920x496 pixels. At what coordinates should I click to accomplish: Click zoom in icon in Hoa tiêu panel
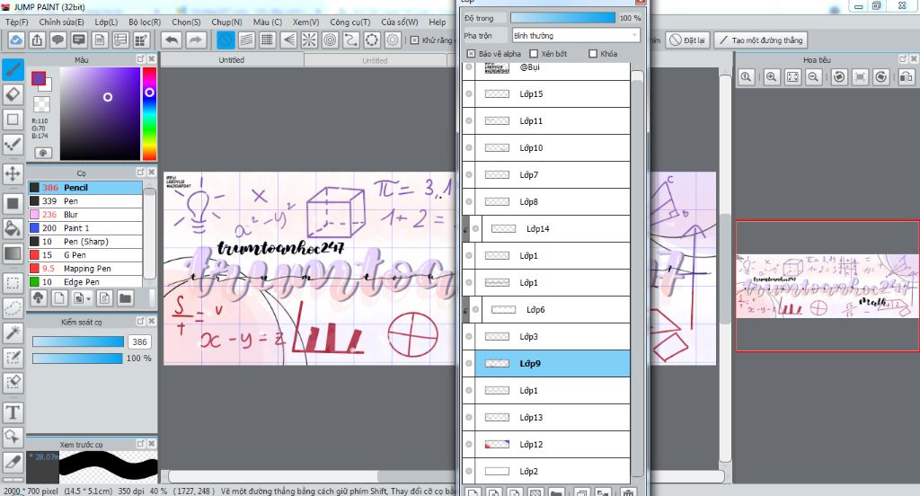(x=772, y=77)
